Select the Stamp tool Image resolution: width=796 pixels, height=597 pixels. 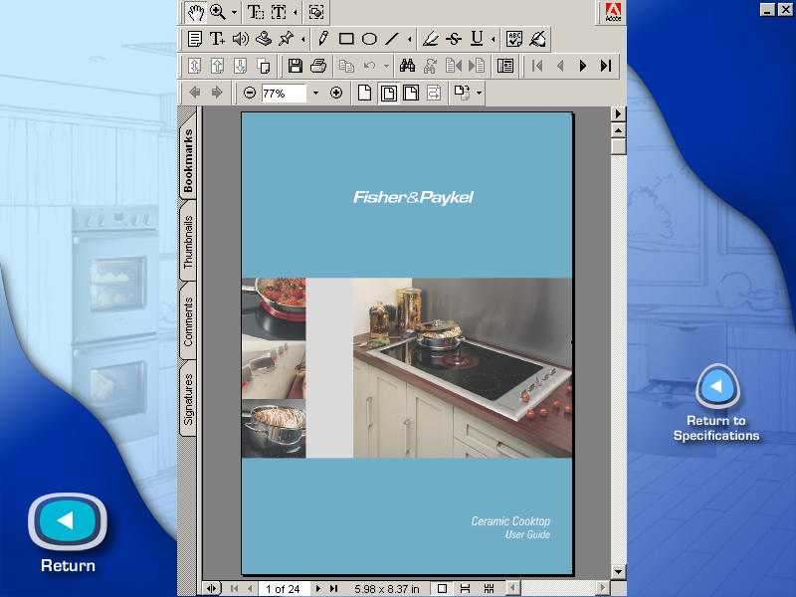[x=264, y=39]
